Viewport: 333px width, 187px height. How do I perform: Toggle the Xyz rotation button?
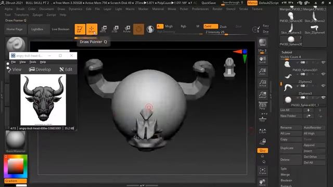[262, 151]
